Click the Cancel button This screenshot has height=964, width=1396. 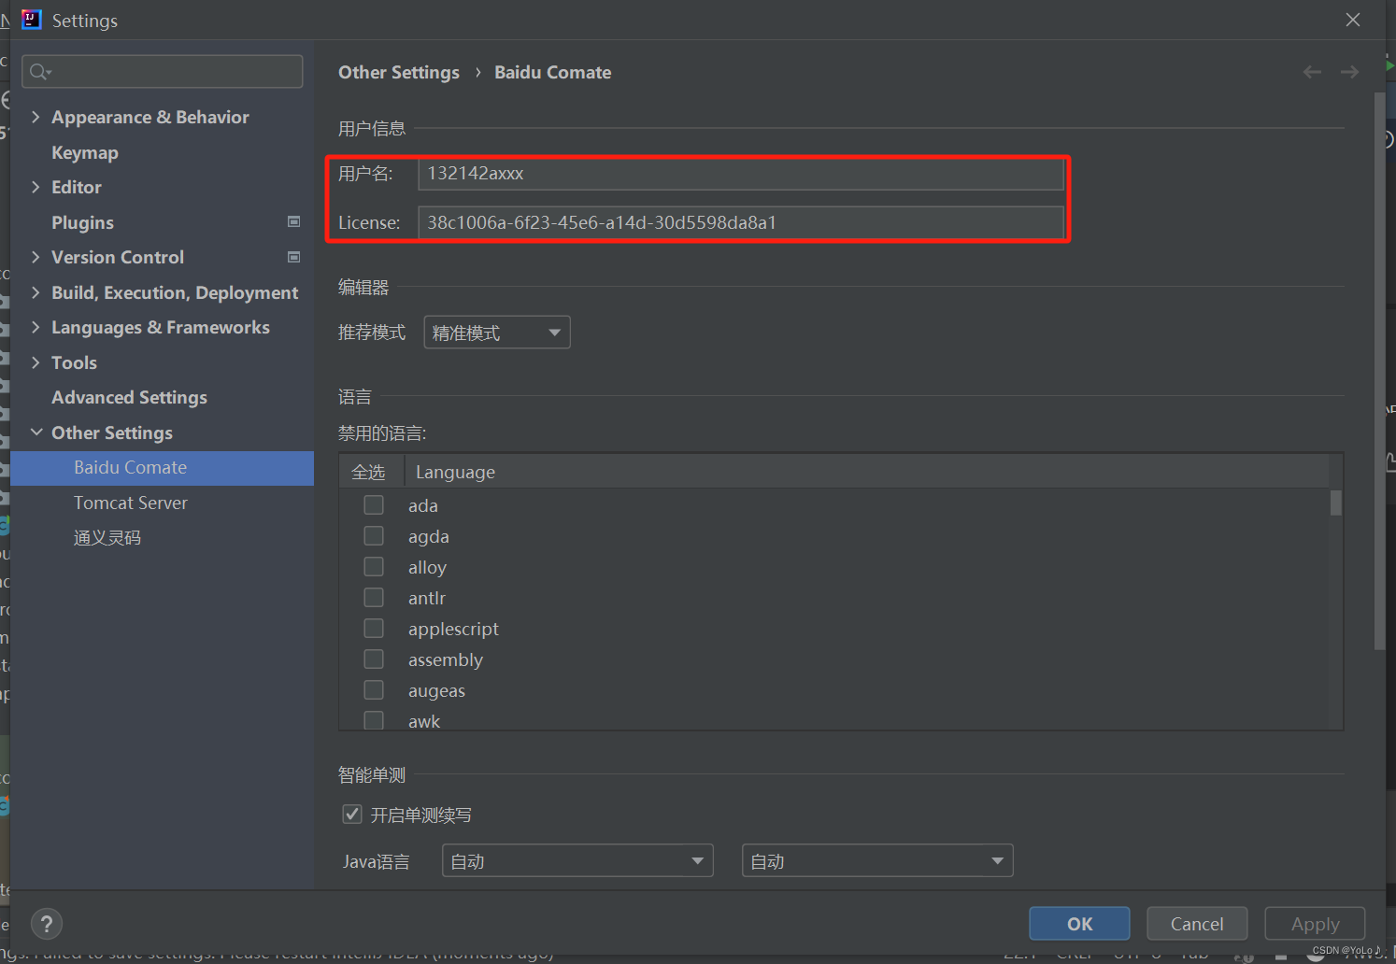click(1197, 924)
